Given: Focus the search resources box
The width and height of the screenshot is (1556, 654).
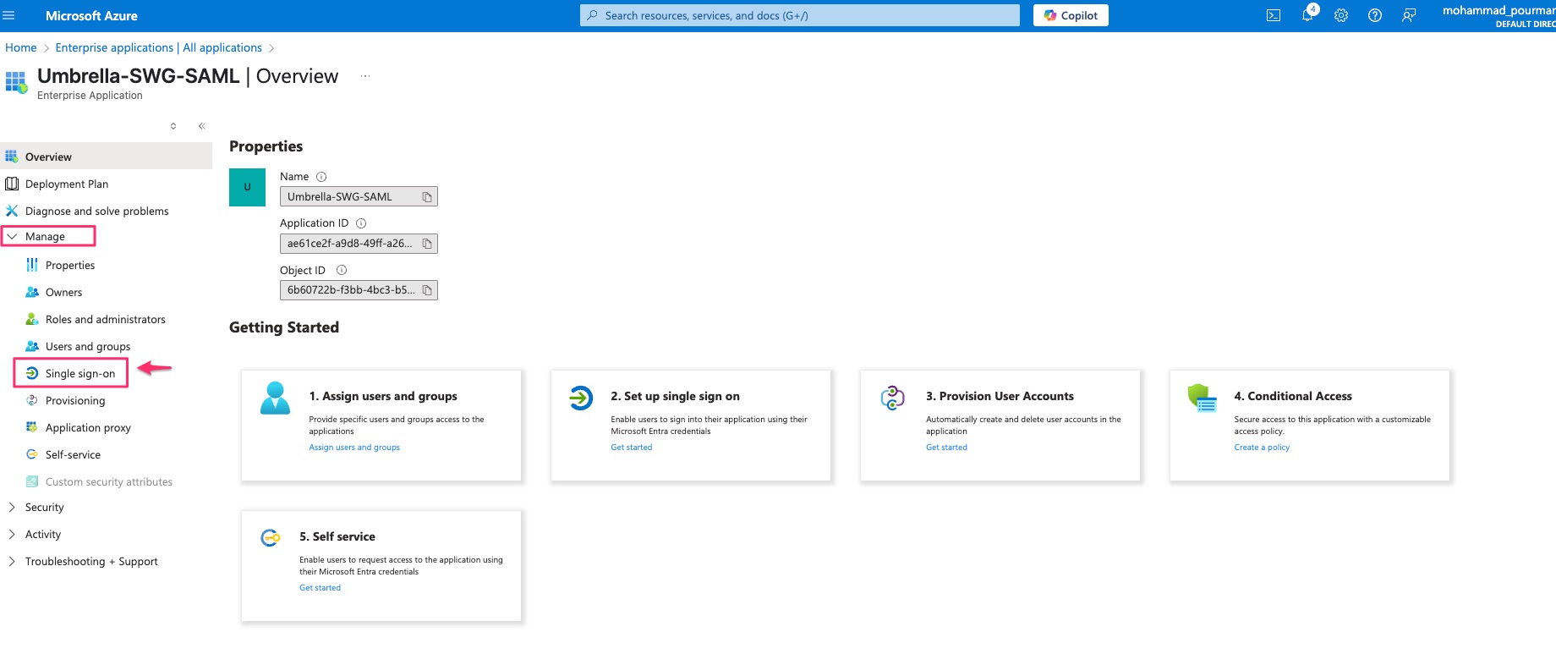Looking at the screenshot, I should [x=800, y=15].
